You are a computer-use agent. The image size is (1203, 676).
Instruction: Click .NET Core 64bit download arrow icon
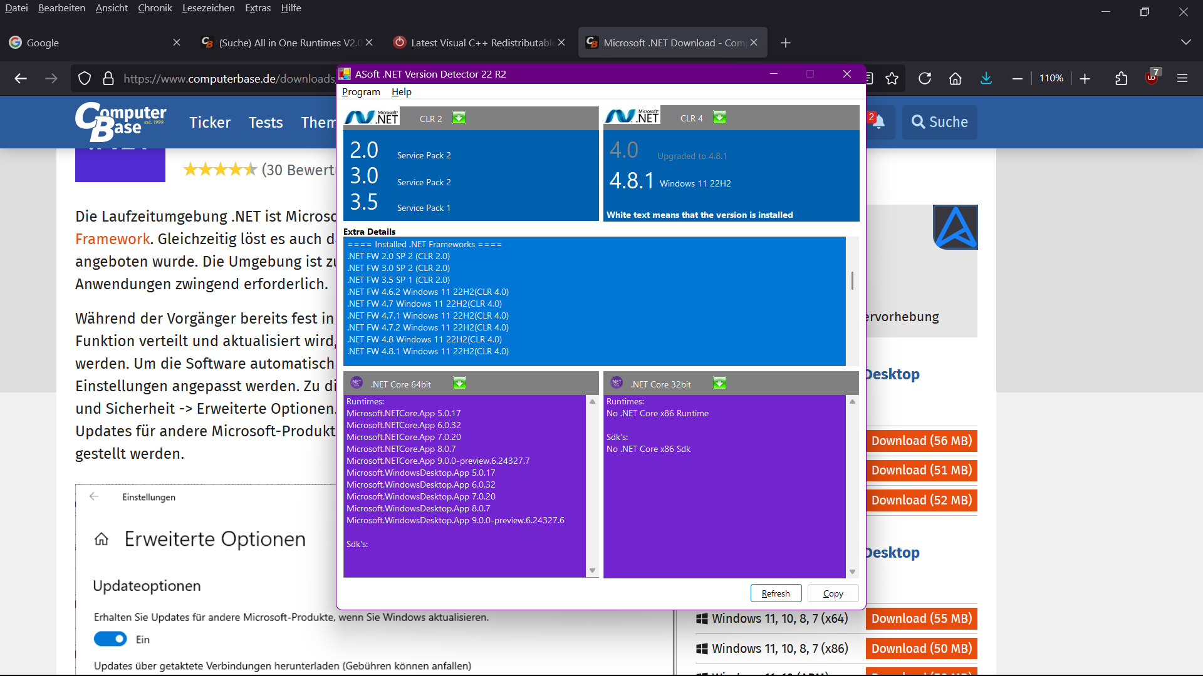tap(459, 384)
